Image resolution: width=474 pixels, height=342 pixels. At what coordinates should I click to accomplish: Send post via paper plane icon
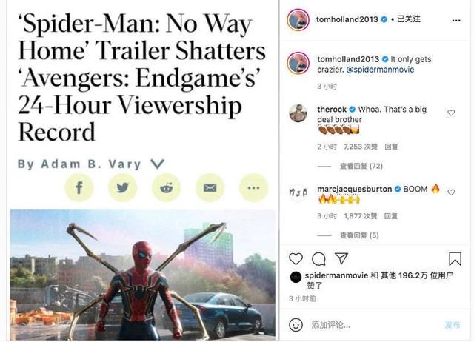click(341, 258)
